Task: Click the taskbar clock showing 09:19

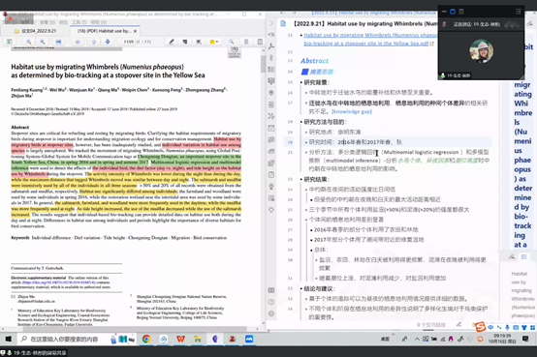Action: (502, 339)
